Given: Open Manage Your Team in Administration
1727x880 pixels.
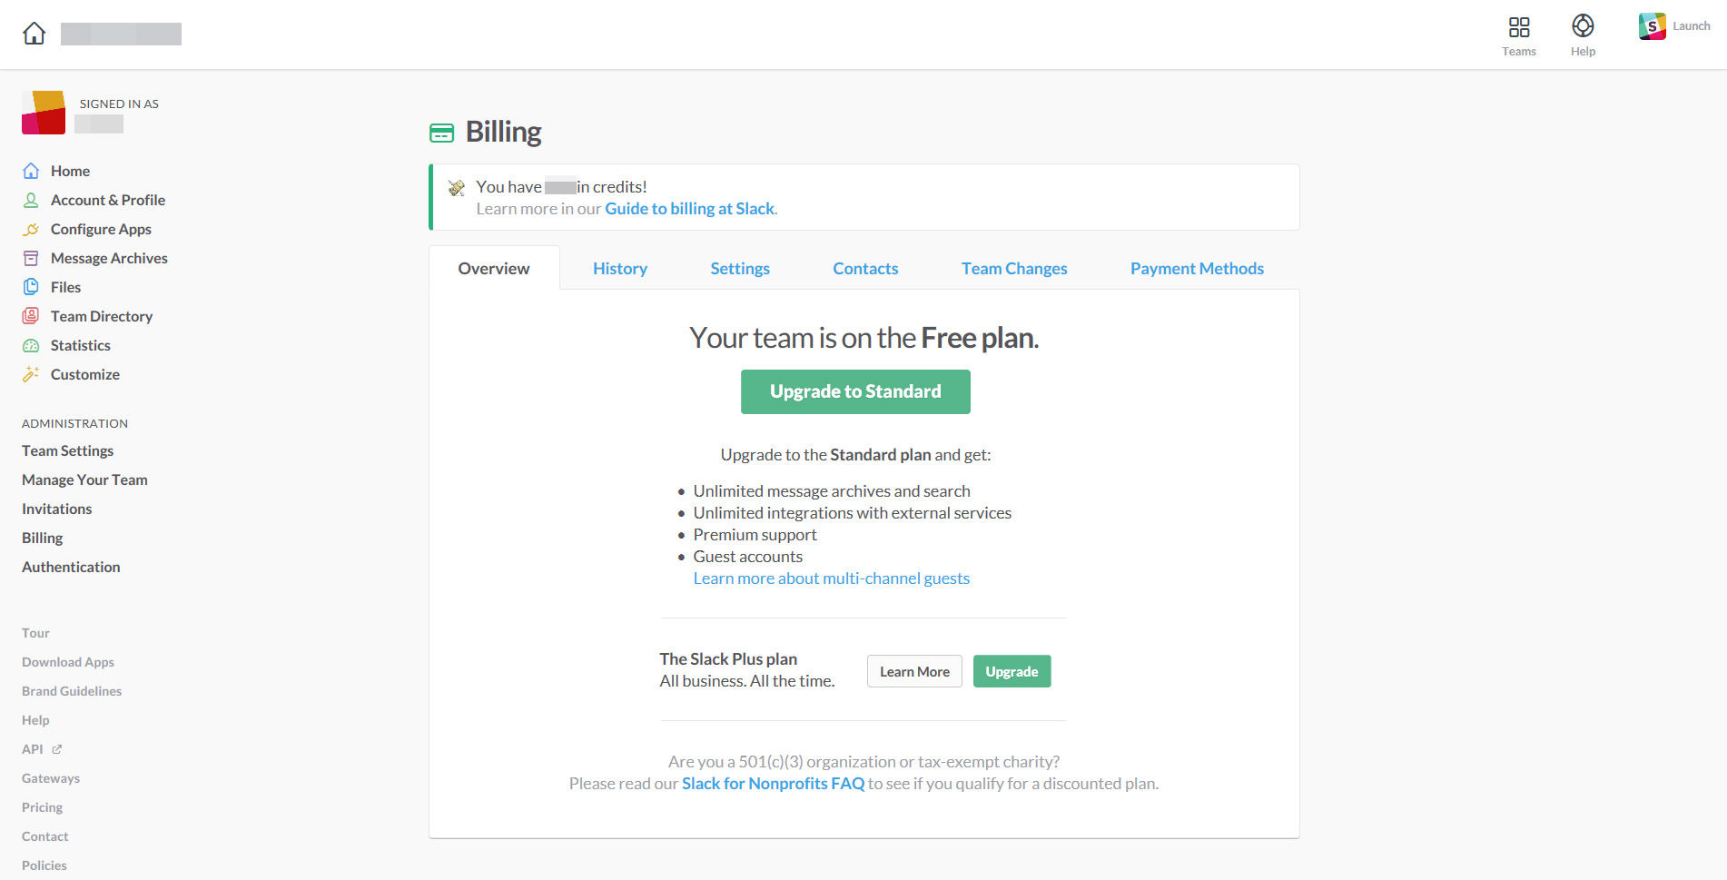Looking at the screenshot, I should 84,480.
